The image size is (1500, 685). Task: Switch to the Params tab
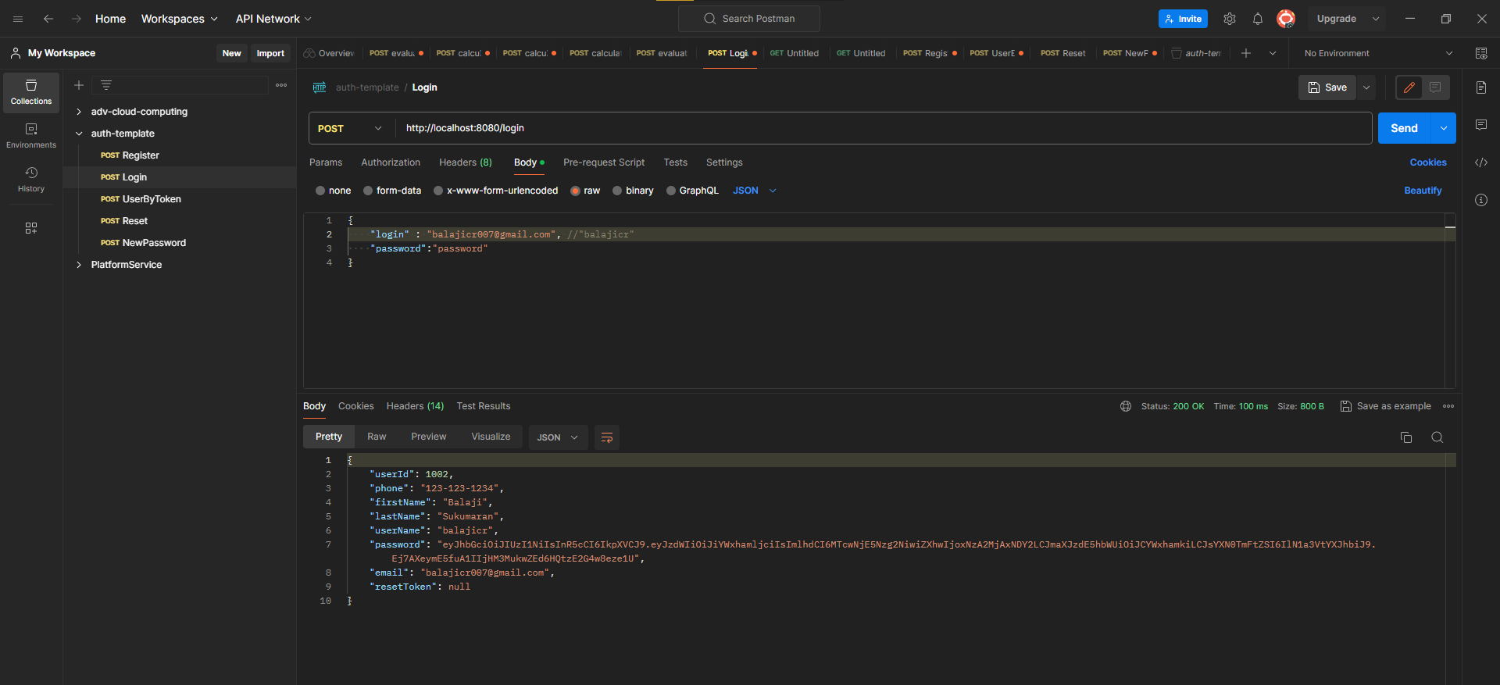click(326, 162)
